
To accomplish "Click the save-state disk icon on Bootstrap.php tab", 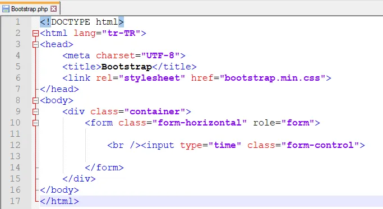I will tap(6, 9).
